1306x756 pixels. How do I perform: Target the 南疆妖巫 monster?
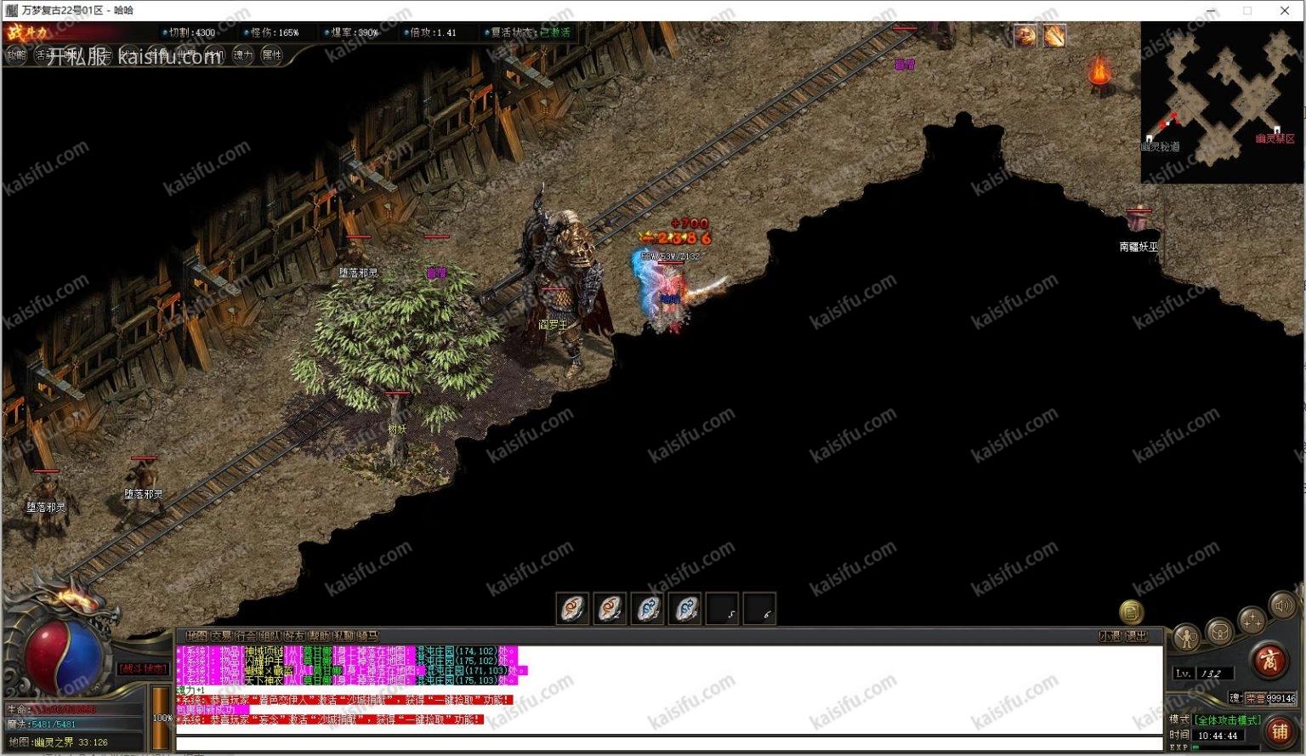pyautogui.click(x=1138, y=222)
